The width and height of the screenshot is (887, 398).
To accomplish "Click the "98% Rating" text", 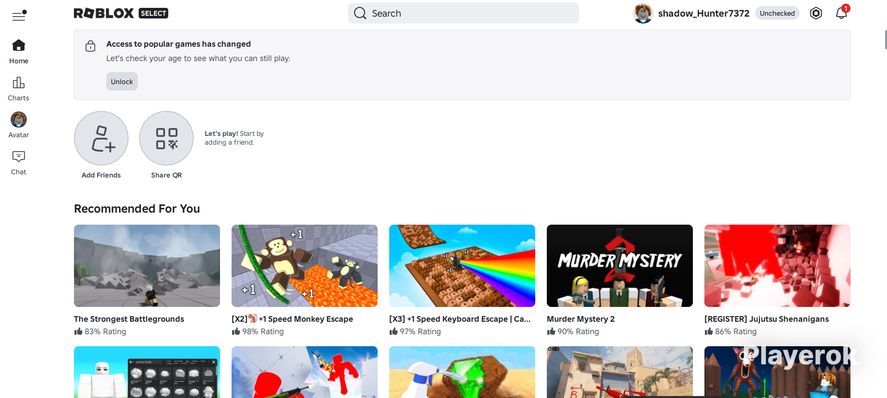I will click(263, 331).
